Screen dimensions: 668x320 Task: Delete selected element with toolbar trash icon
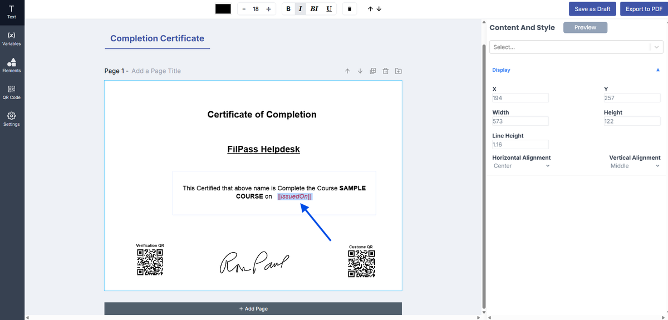[x=349, y=9]
